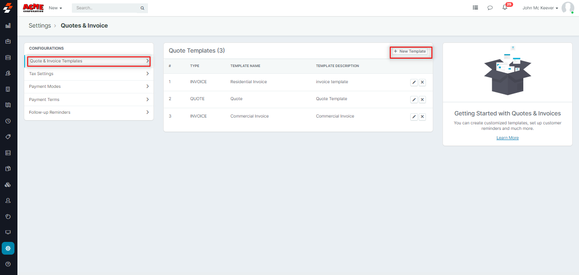579x275 pixels.
Task: Open the help question mark icon
Action: click(x=8, y=264)
